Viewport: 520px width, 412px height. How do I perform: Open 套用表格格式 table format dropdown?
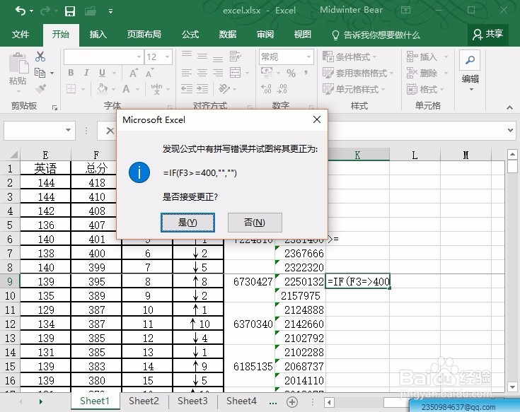coord(358,73)
